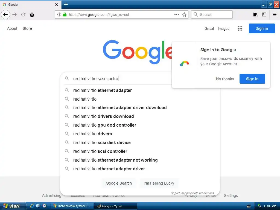Switch to 'Instalowanie systemu...' taskbar window
Viewport: 280px width, 210px height.
pyautogui.click(x=71, y=206)
